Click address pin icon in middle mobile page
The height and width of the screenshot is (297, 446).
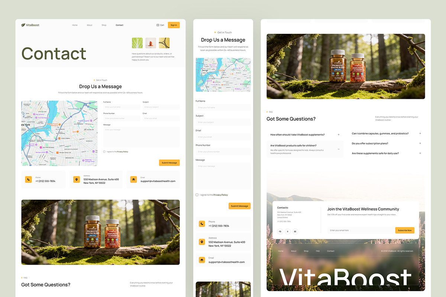click(202, 242)
